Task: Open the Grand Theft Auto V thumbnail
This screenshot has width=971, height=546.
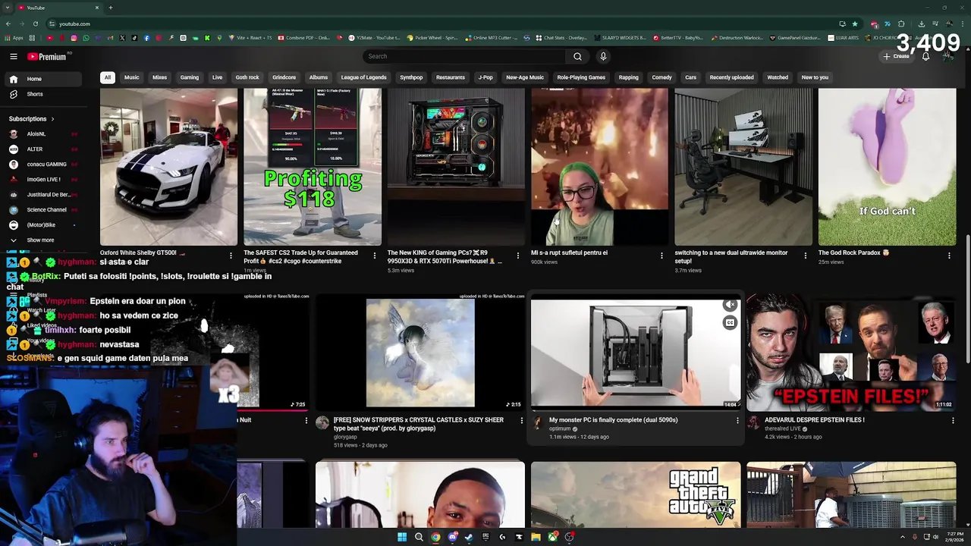Action: coord(636,494)
